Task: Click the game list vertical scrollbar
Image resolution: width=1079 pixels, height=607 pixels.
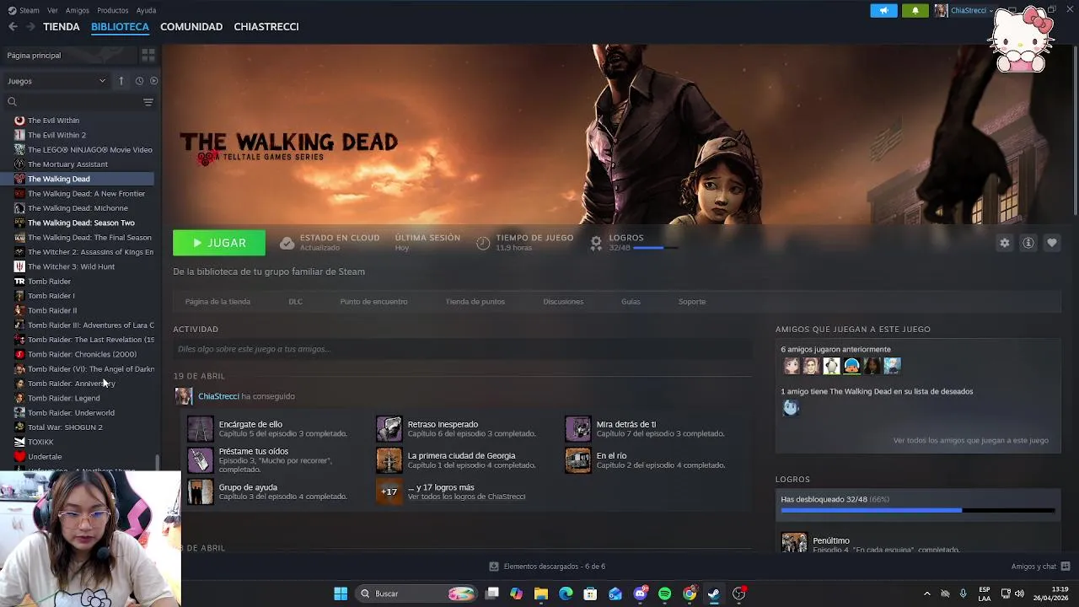Action: [157, 462]
